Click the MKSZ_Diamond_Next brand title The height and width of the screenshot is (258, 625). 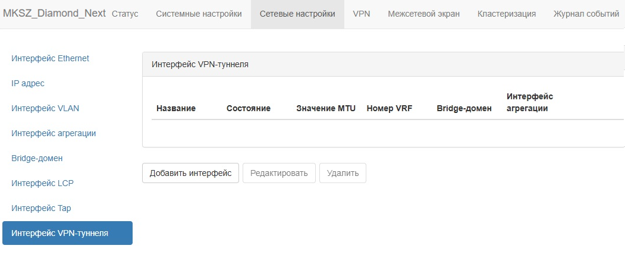click(55, 14)
